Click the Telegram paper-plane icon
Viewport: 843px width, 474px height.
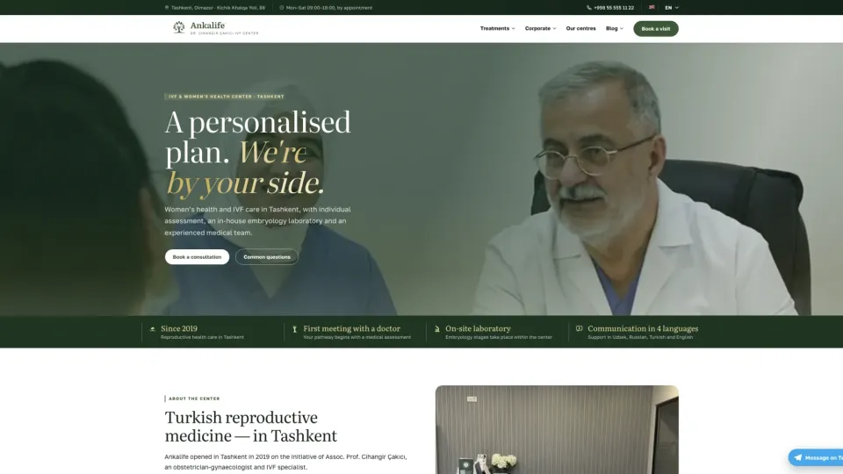798,458
